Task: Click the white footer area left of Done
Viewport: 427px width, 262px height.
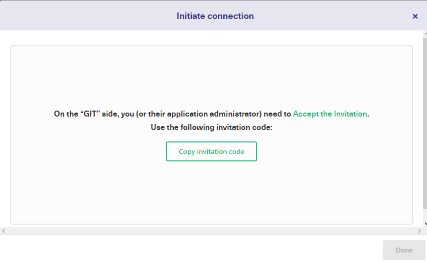Action: click(x=191, y=249)
